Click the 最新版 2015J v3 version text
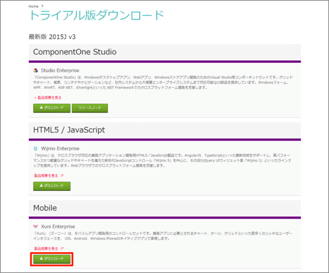Screen dimensions: 329x273 [x=52, y=37]
